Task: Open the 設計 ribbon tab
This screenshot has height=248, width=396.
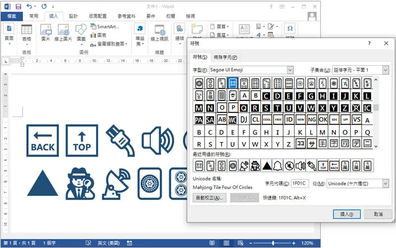Action: click(73, 16)
